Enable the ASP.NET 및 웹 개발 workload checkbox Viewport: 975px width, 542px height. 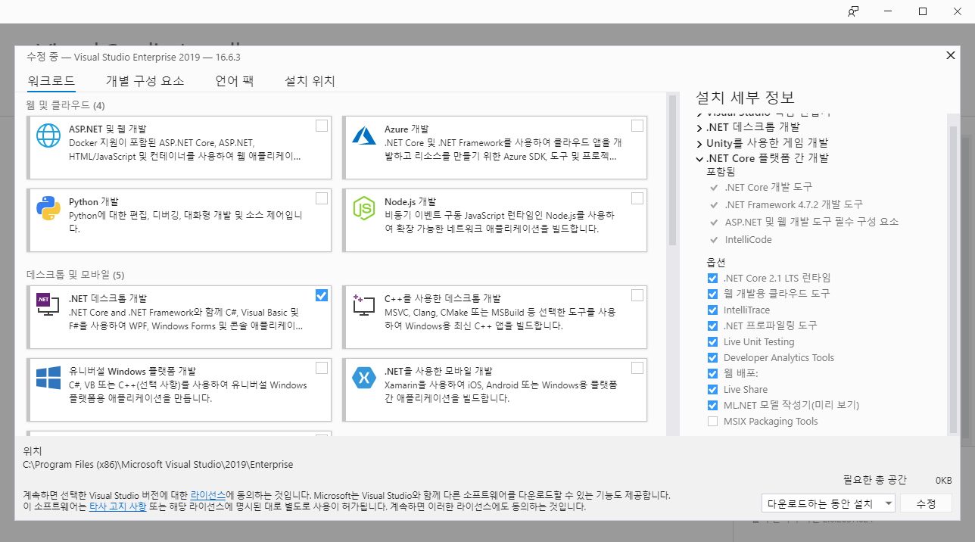point(322,126)
